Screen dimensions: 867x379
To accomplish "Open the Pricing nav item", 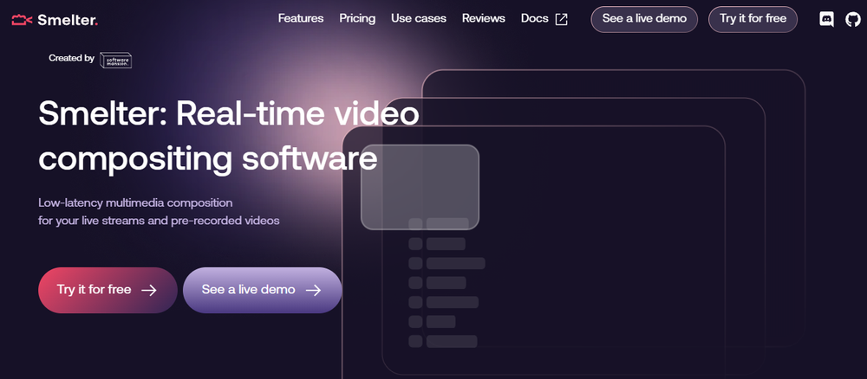I will coord(357,19).
